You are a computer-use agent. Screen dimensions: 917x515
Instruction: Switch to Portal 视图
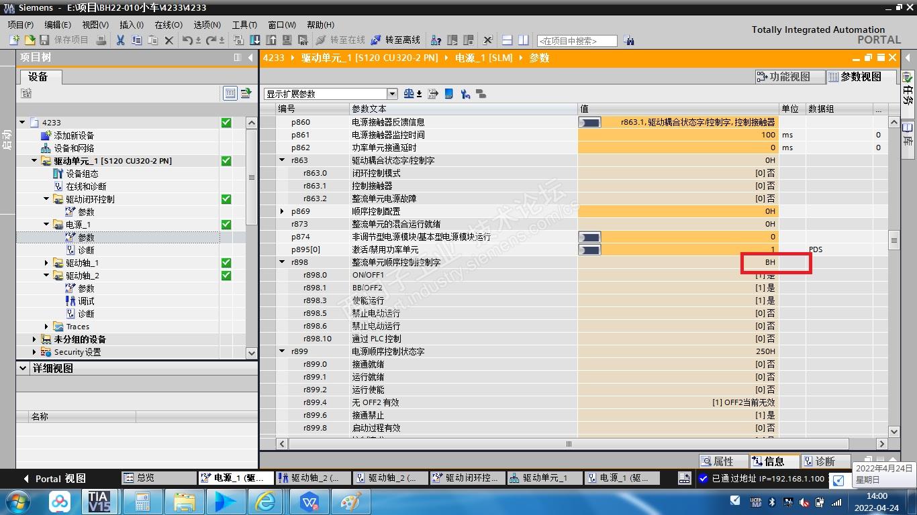[x=55, y=479]
